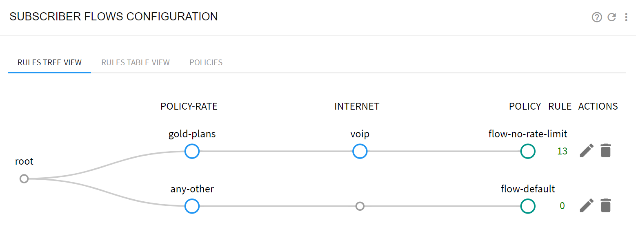Select the root node circle
The image size is (636, 238).
tap(24, 178)
